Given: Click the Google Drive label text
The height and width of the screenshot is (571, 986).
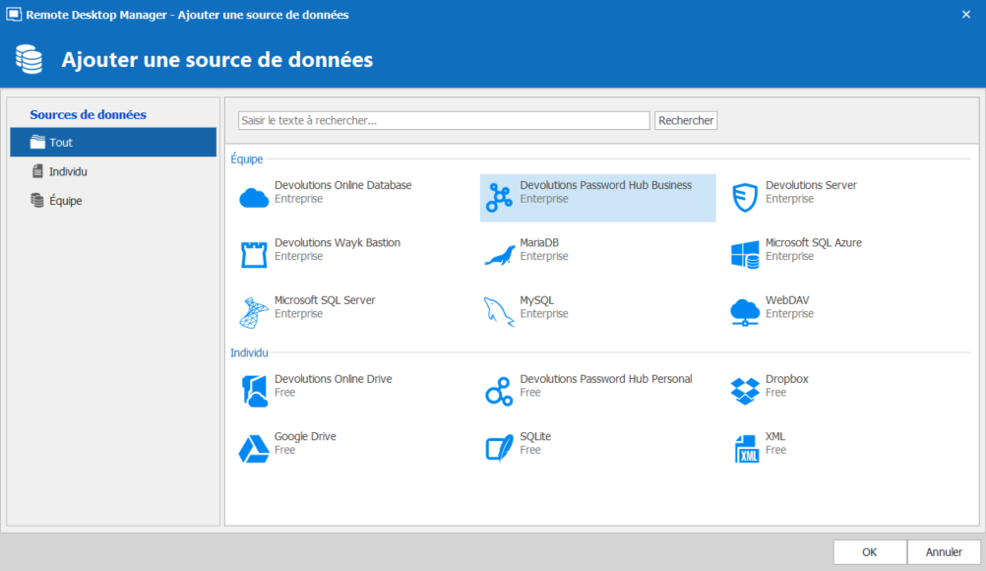Looking at the screenshot, I should click(x=305, y=436).
